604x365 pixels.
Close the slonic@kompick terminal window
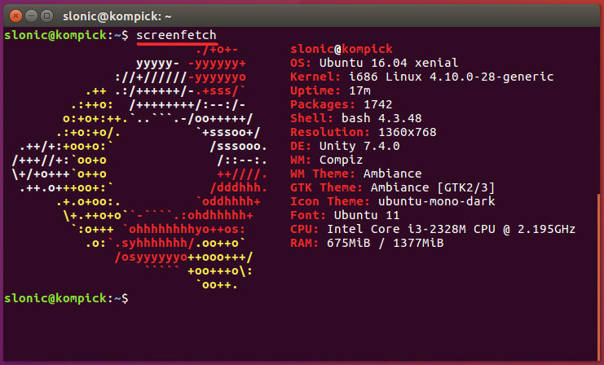[x=15, y=16]
